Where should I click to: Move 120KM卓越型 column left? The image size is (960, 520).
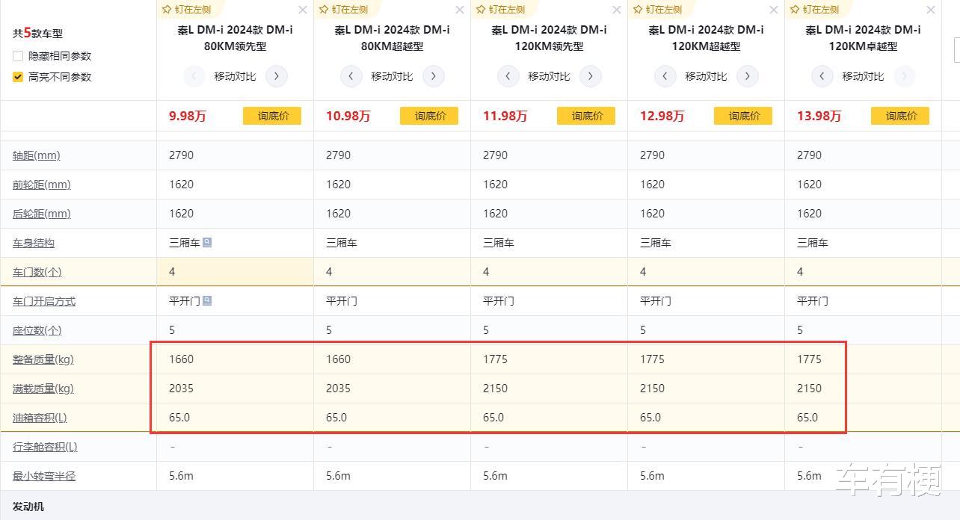click(822, 76)
